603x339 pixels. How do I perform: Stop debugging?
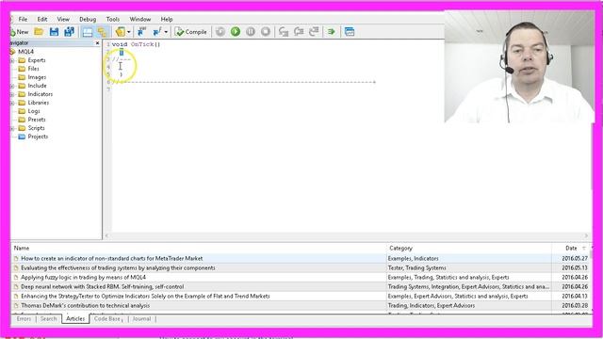click(x=266, y=32)
